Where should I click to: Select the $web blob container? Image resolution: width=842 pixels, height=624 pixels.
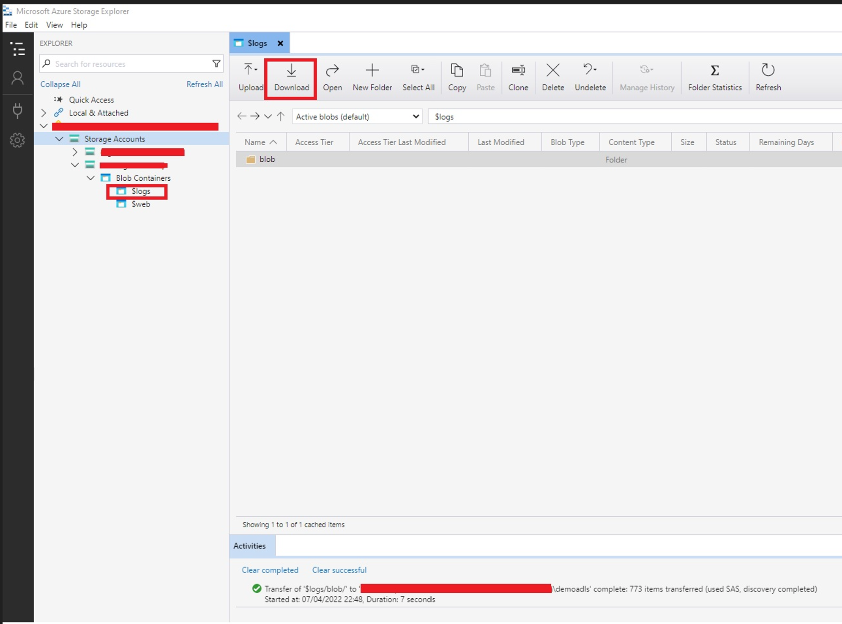(x=140, y=204)
